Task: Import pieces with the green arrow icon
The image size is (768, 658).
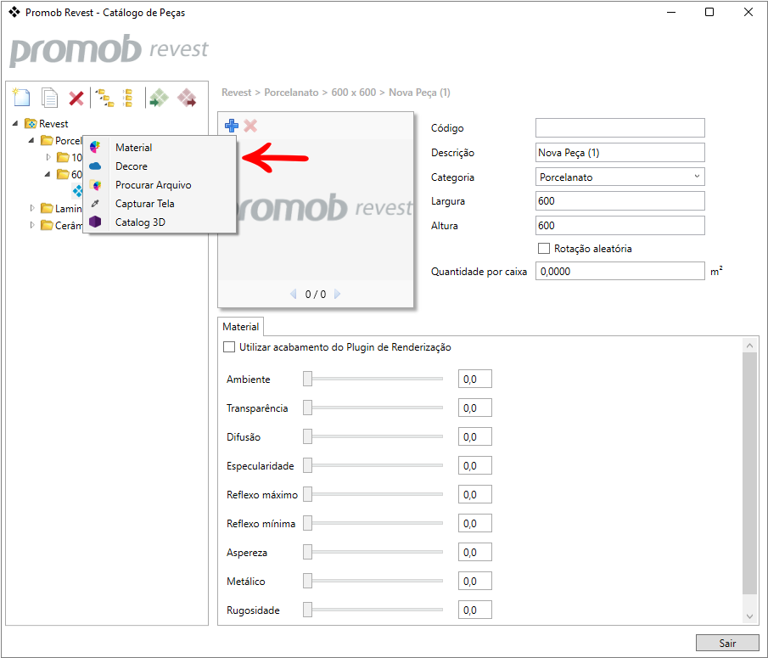Action: tap(159, 98)
